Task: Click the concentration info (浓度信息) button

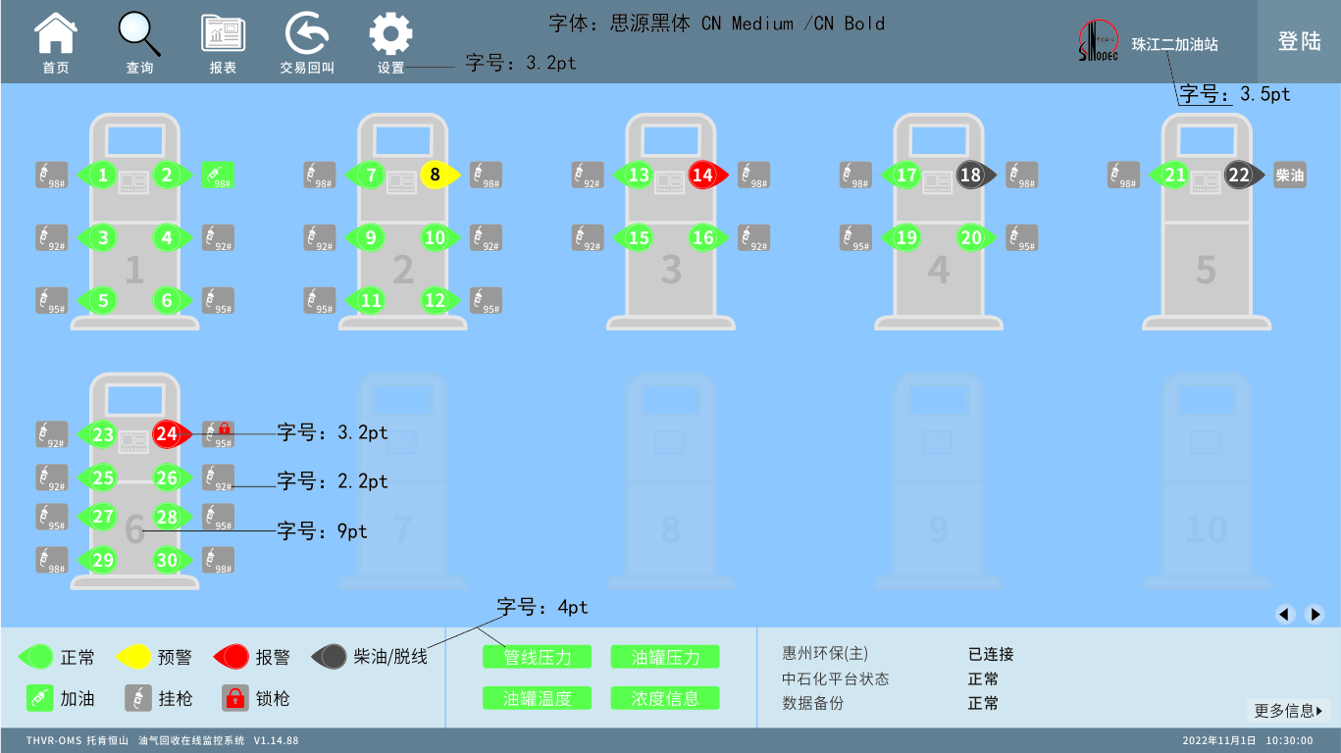Action: 665,698
